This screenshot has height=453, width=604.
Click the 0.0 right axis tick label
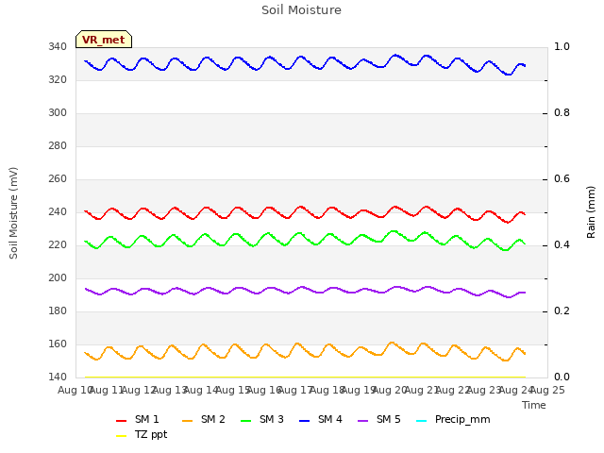pos(562,377)
